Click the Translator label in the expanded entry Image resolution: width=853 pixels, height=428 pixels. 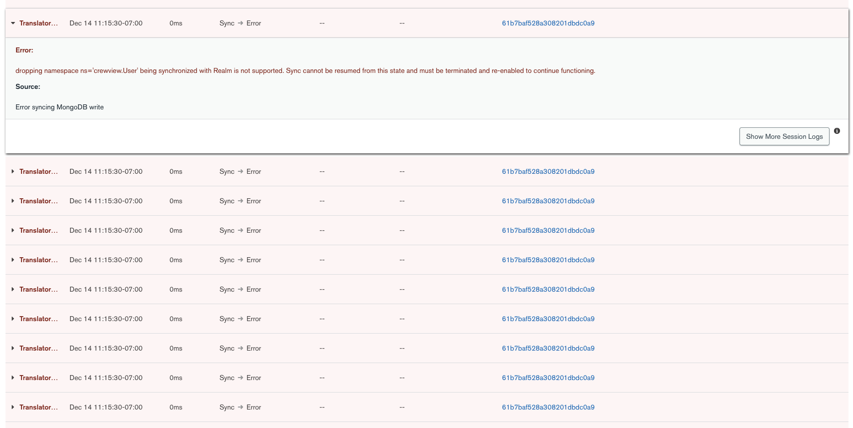[x=38, y=23]
